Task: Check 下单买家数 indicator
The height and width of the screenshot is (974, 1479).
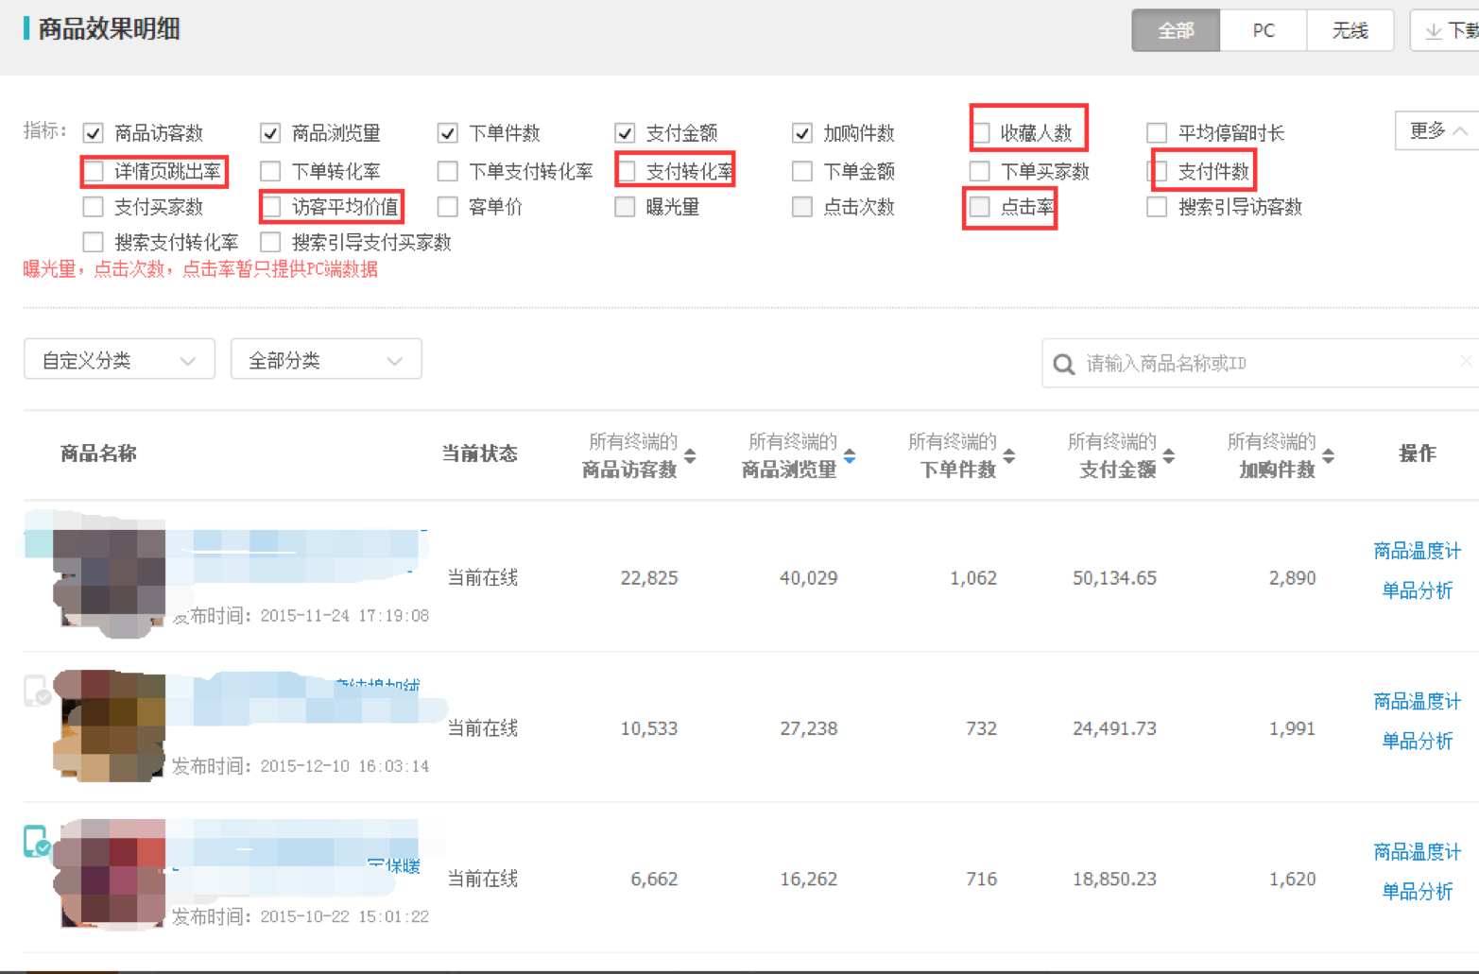Action: [980, 171]
